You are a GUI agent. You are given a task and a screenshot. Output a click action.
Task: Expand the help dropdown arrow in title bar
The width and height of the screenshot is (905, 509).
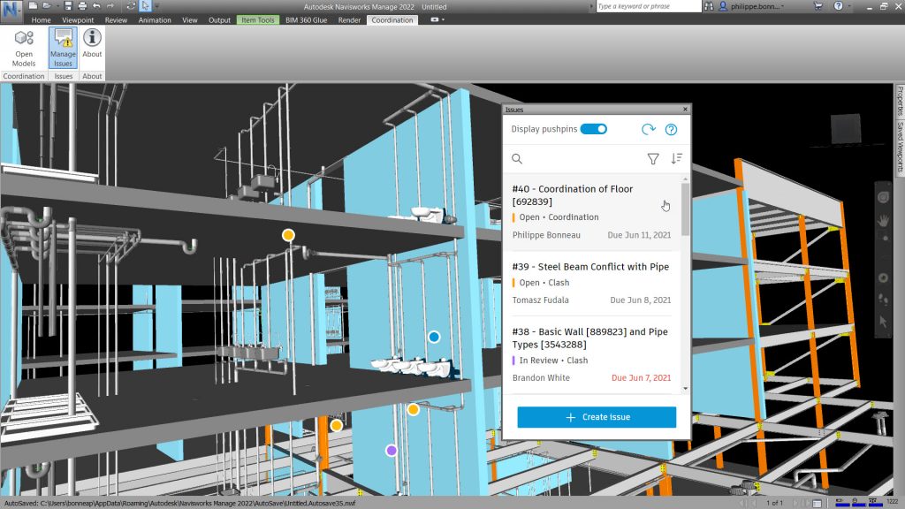[x=849, y=6]
